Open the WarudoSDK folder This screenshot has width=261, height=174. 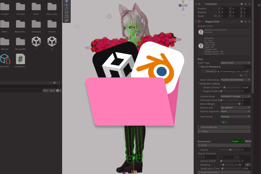coord(20,44)
